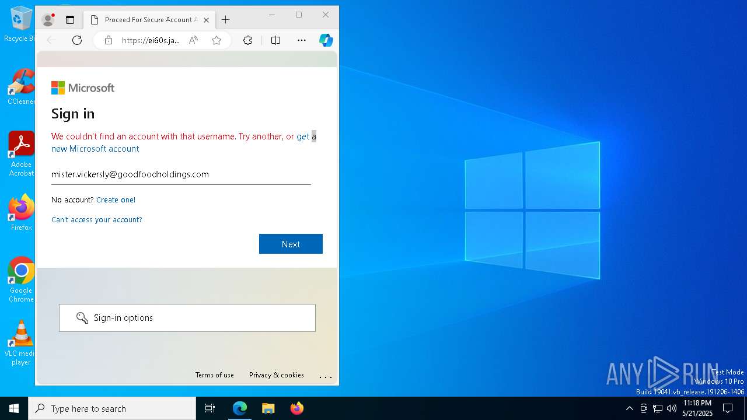
Task: Open Sign-in options
Action: pos(187,318)
